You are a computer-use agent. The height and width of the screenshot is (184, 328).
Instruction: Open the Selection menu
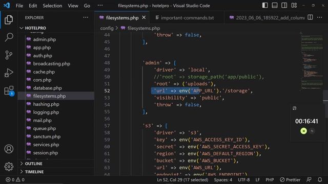[x=52, y=6]
